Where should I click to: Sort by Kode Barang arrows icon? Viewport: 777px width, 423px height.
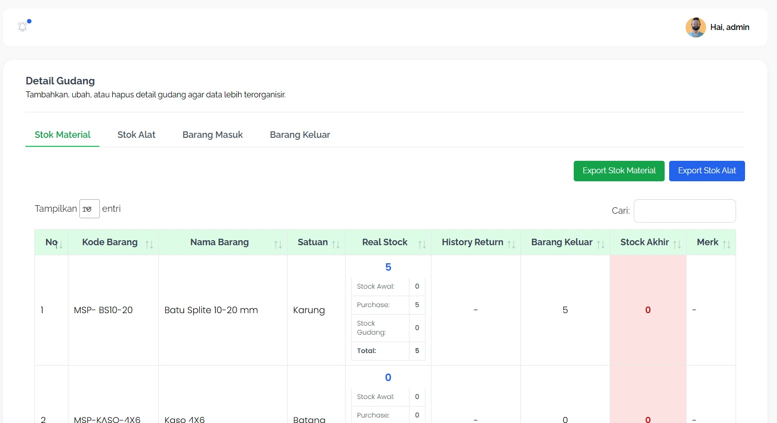[x=149, y=244]
